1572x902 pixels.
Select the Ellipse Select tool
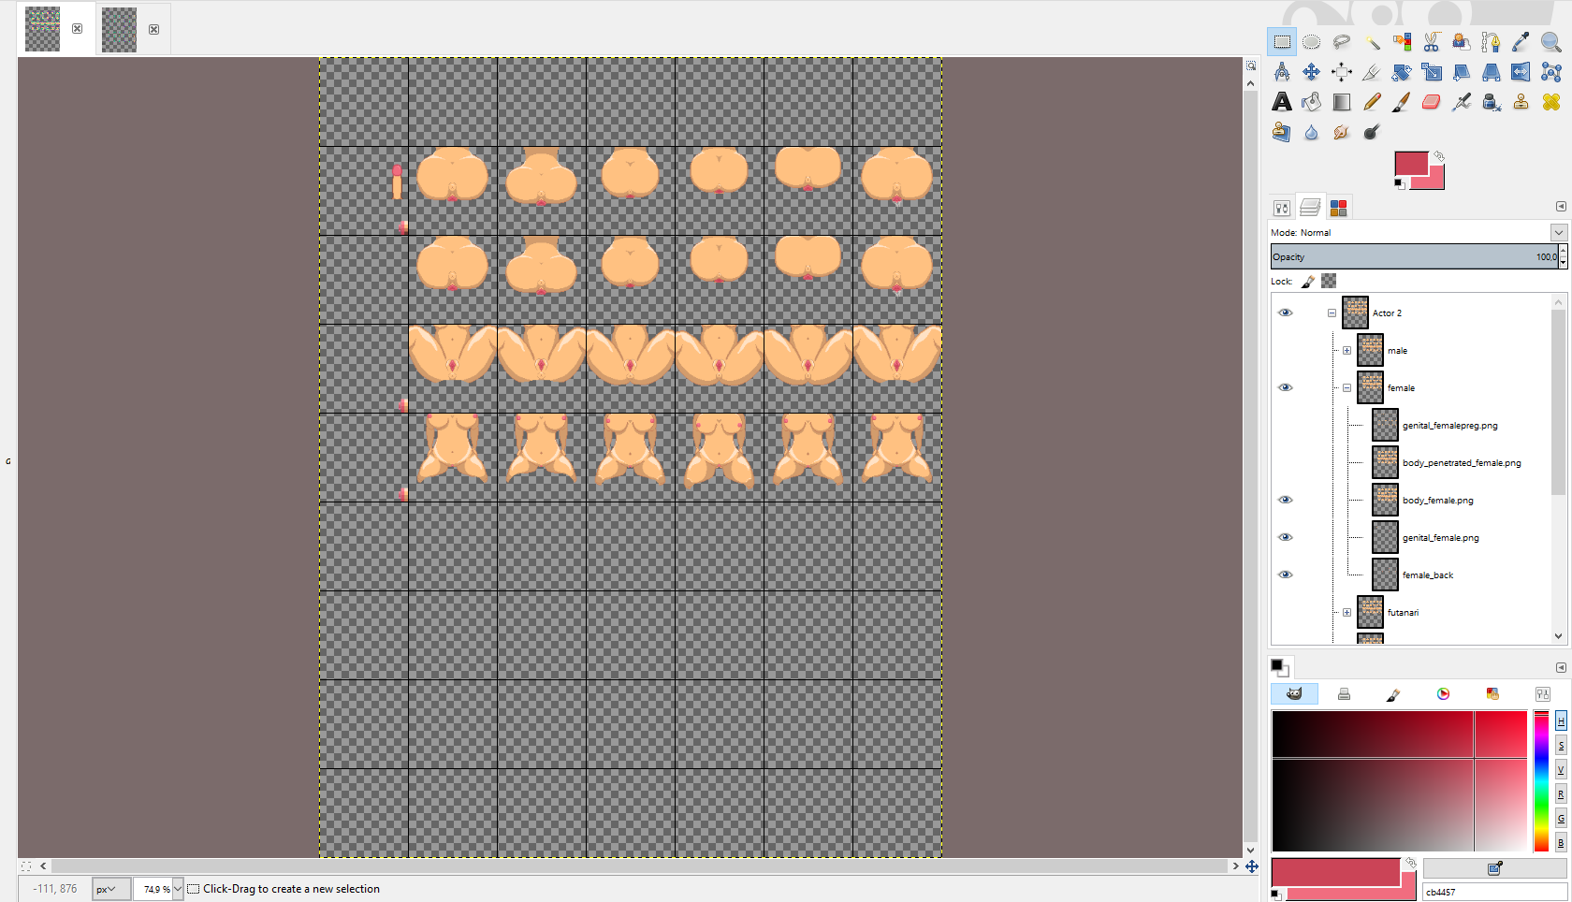tap(1312, 42)
